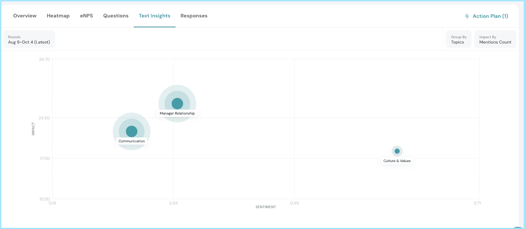Click the Communication bubble circle
Viewport: 525px width, 229px height.
[x=132, y=131]
